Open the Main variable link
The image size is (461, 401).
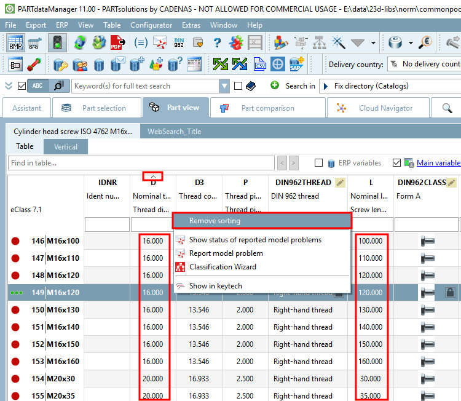point(439,163)
